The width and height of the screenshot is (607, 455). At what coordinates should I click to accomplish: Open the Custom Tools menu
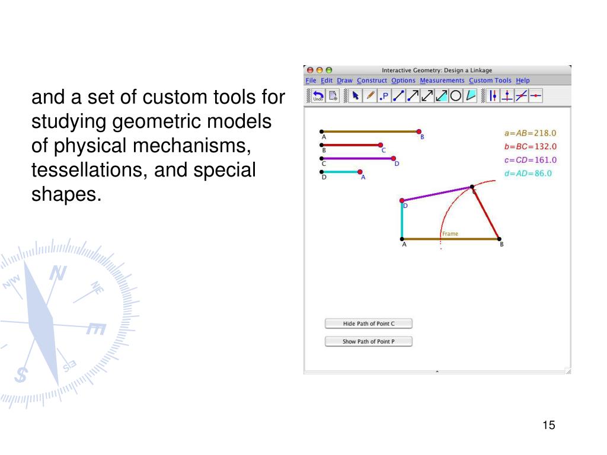[x=490, y=81]
